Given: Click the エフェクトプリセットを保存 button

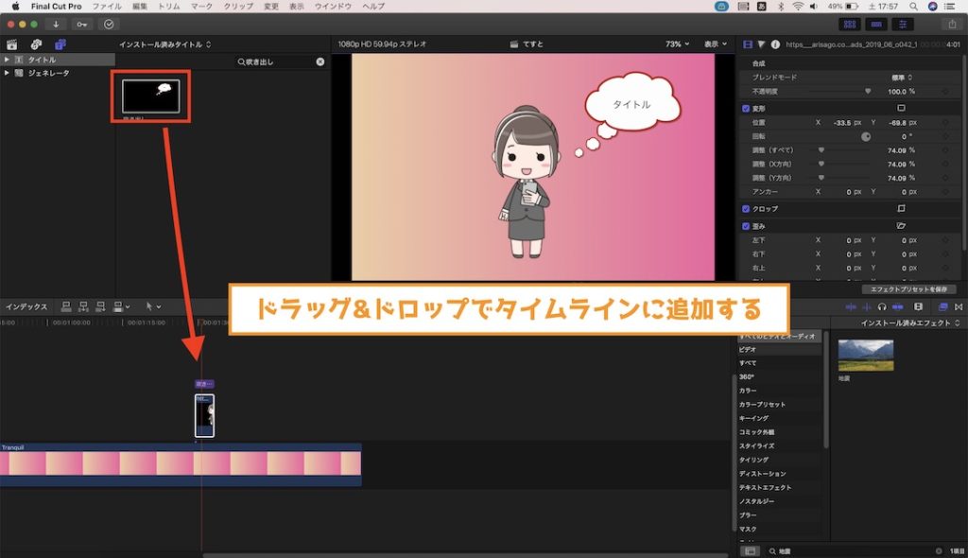Looking at the screenshot, I should pyautogui.click(x=907, y=288).
